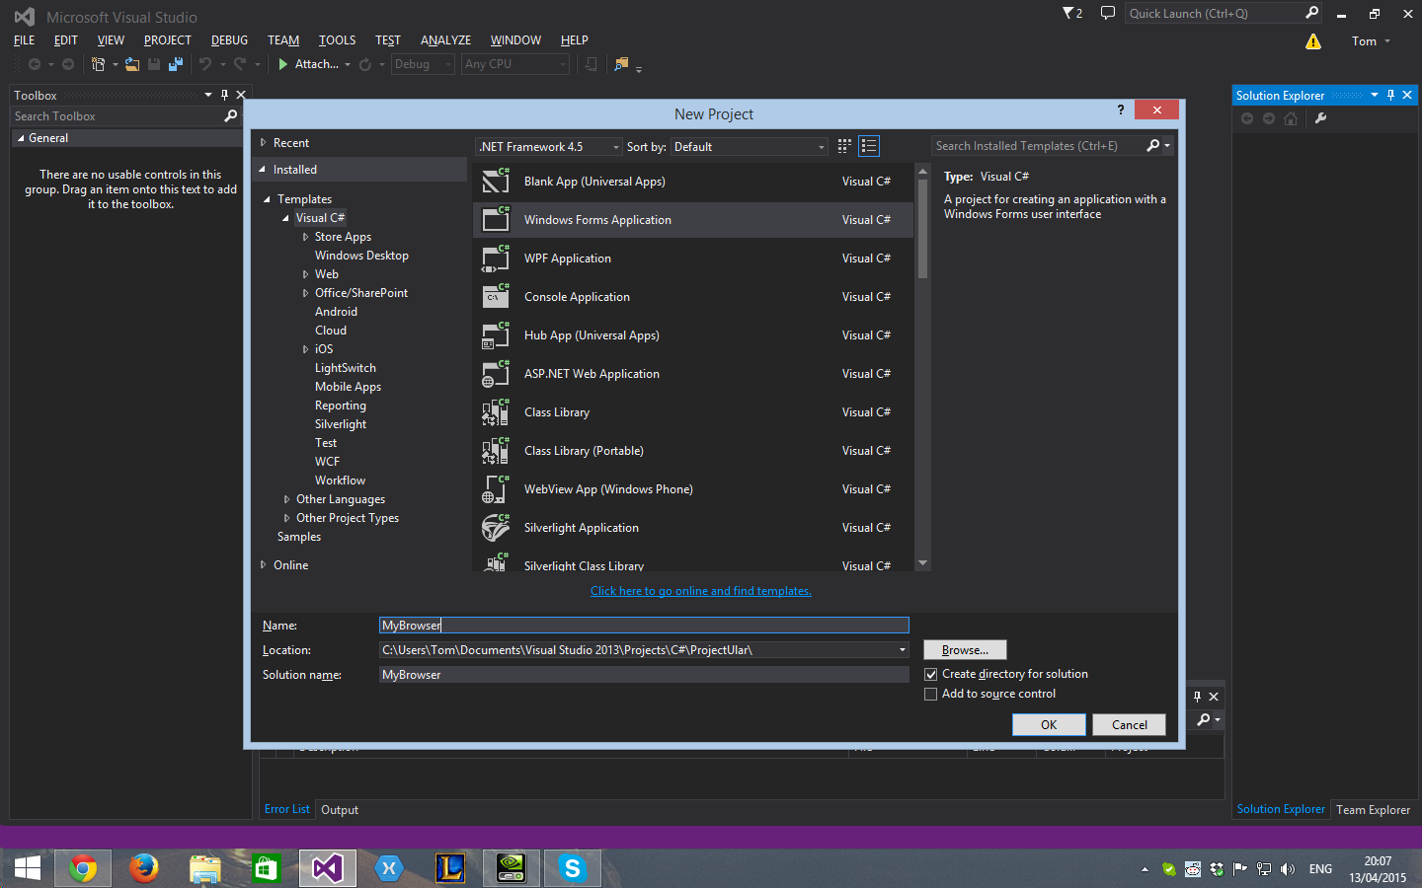Click the Browse... button
Screen dimensions: 1422x888
[x=965, y=650]
